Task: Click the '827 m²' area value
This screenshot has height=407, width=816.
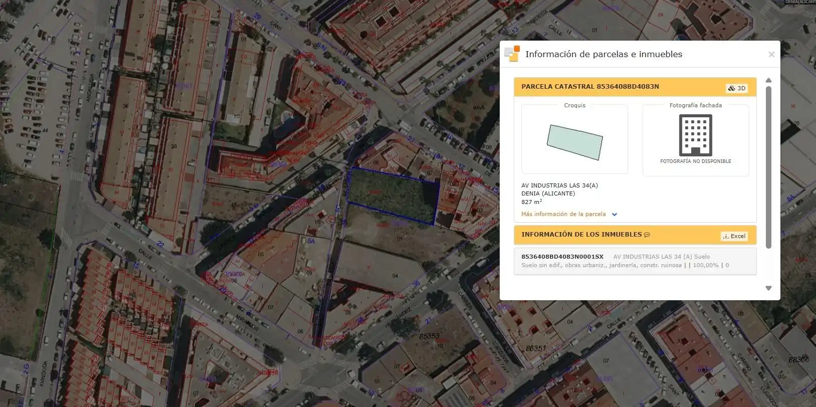Action: (x=531, y=201)
